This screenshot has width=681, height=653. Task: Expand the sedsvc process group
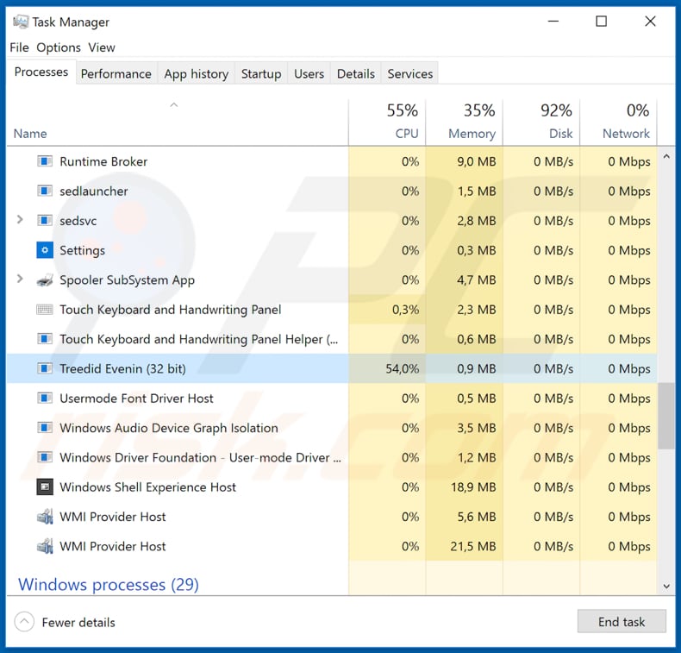coord(20,221)
